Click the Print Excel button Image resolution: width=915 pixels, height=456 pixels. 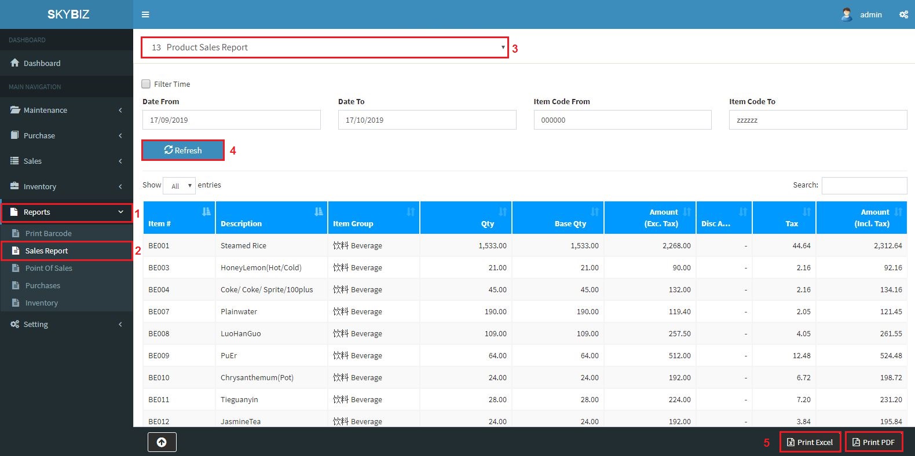coord(810,442)
